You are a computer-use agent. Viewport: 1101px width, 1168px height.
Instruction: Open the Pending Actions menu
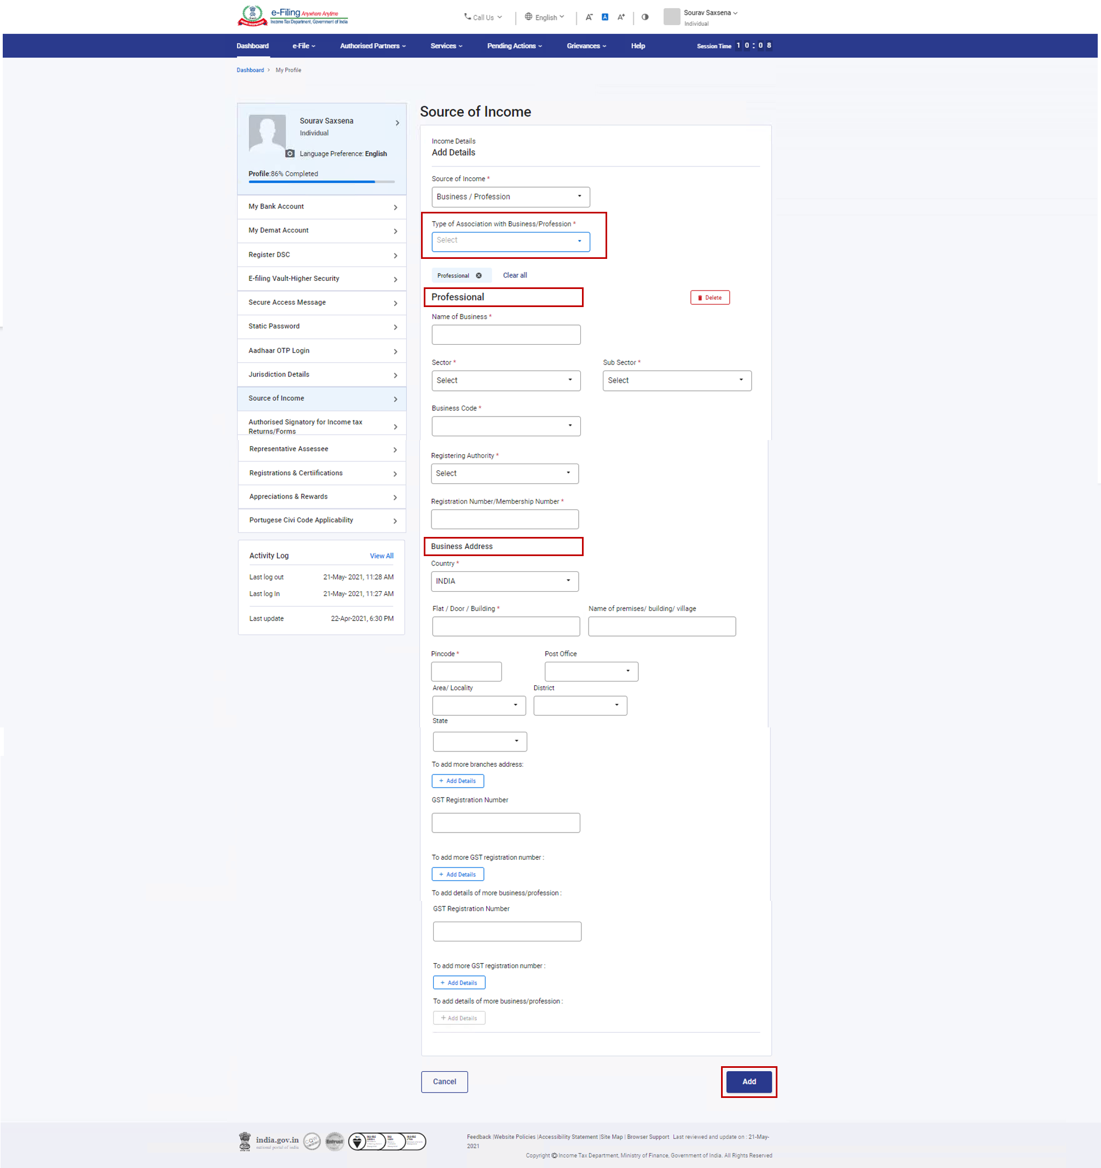(x=514, y=46)
